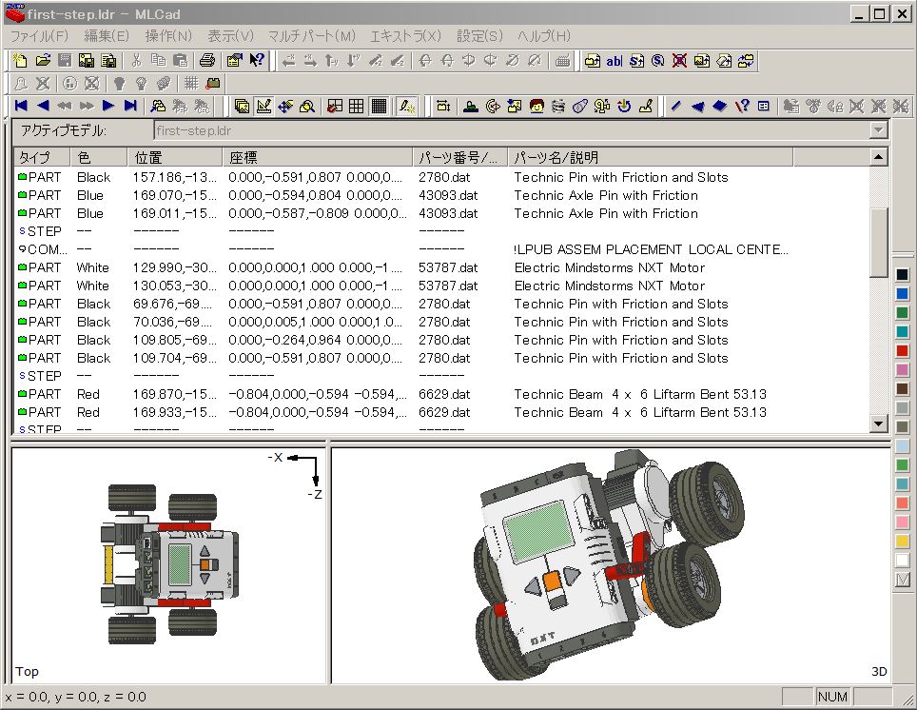The image size is (917, 710).
Task: Enable the fine grid
Action: [x=379, y=106]
